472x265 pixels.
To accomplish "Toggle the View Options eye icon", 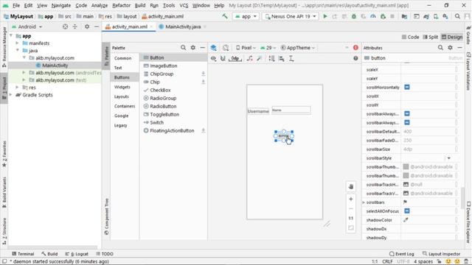I will 213,59.
